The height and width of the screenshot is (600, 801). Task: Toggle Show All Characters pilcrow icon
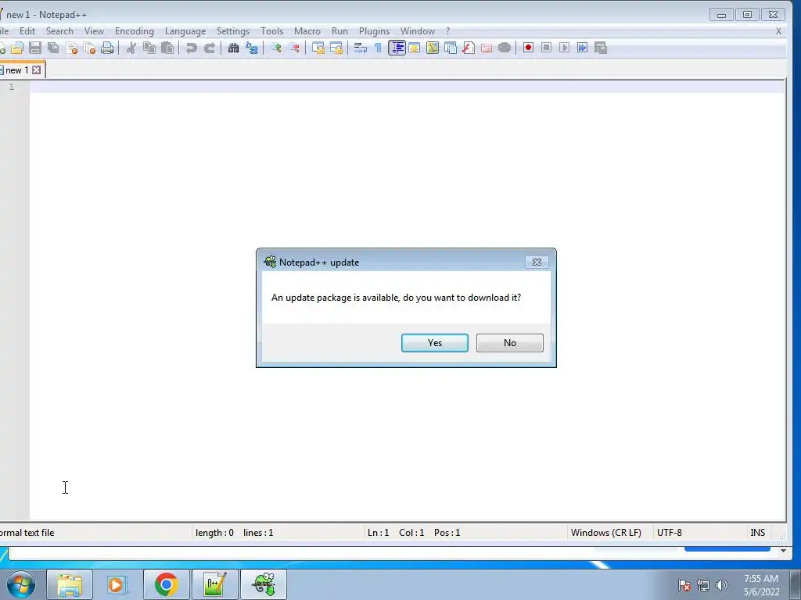pos(378,48)
